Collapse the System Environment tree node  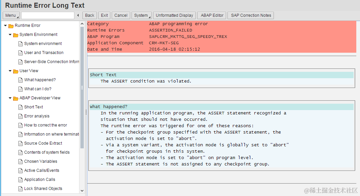click(10, 35)
